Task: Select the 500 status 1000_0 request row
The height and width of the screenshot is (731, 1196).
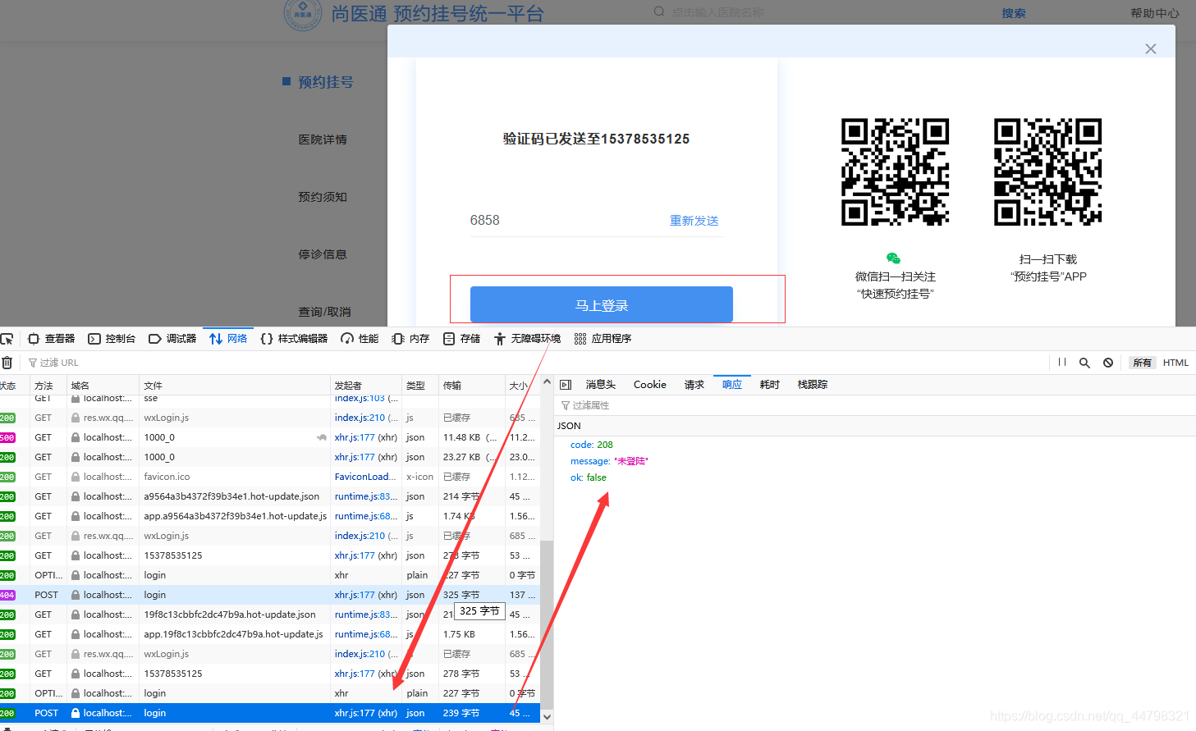Action: click(x=270, y=437)
